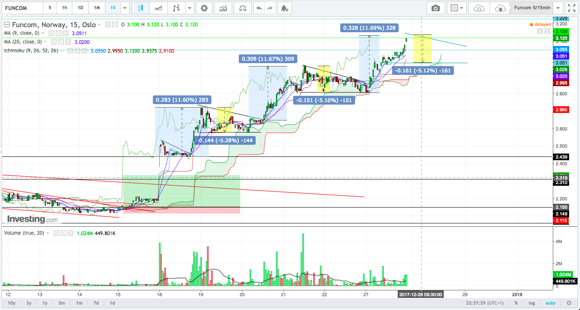The height and width of the screenshot is (310, 580).
Task: Click the compare symbols scales icon
Action: [x=242, y=8]
